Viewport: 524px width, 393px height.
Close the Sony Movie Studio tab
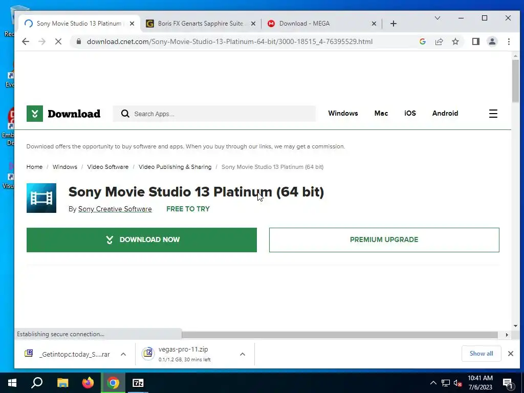132,24
